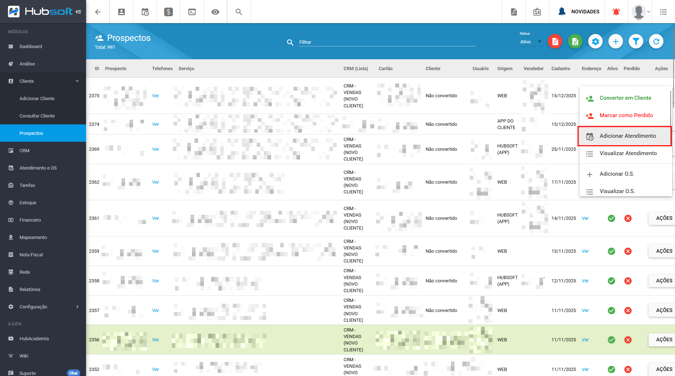Open the Status Ativo dropdown
Viewport: 675px width, 376px height.
pyautogui.click(x=530, y=42)
